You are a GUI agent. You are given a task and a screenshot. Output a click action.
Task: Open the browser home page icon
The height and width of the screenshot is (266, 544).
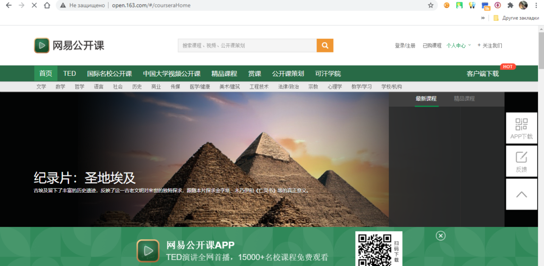[x=47, y=5]
